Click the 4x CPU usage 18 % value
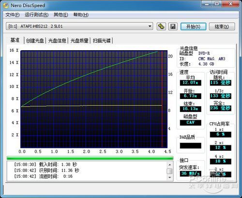This screenshot has height=198, width=242. [221, 161]
